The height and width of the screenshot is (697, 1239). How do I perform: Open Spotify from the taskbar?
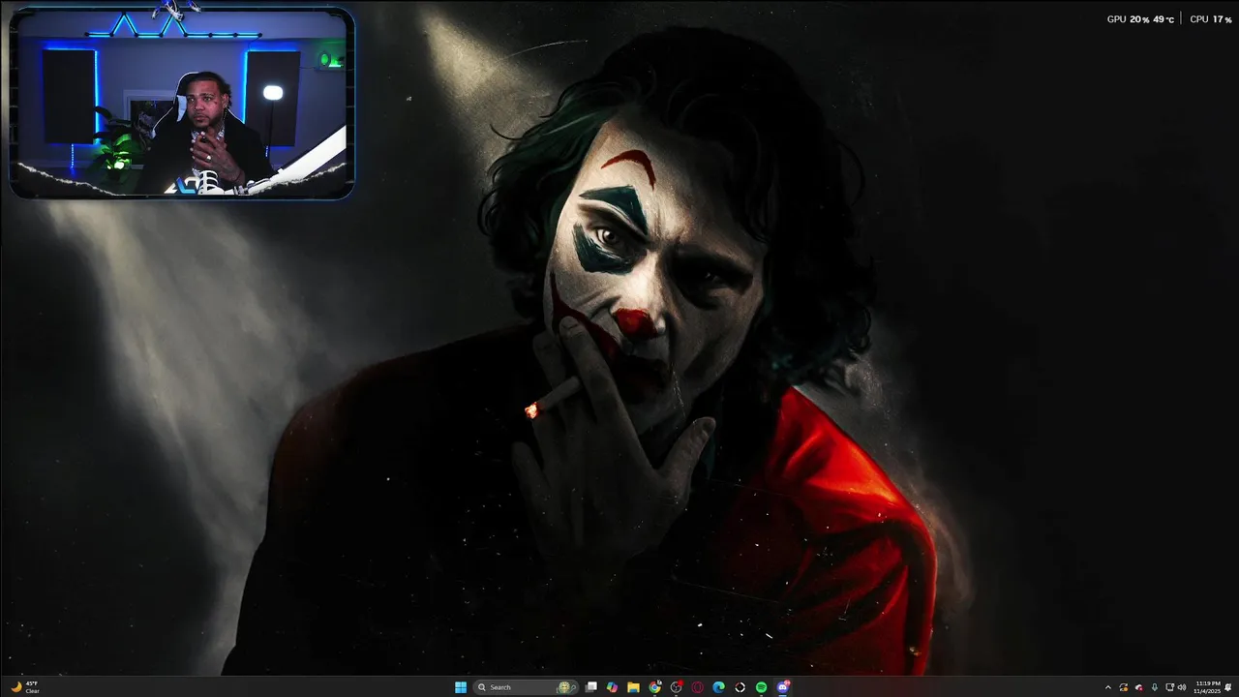click(x=761, y=687)
